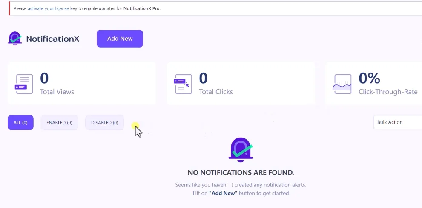Create a notification with Add New button

[x=120, y=38]
